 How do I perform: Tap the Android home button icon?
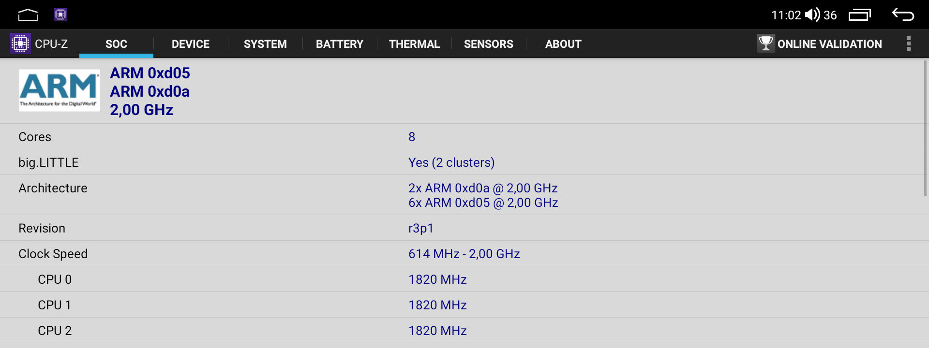click(28, 15)
